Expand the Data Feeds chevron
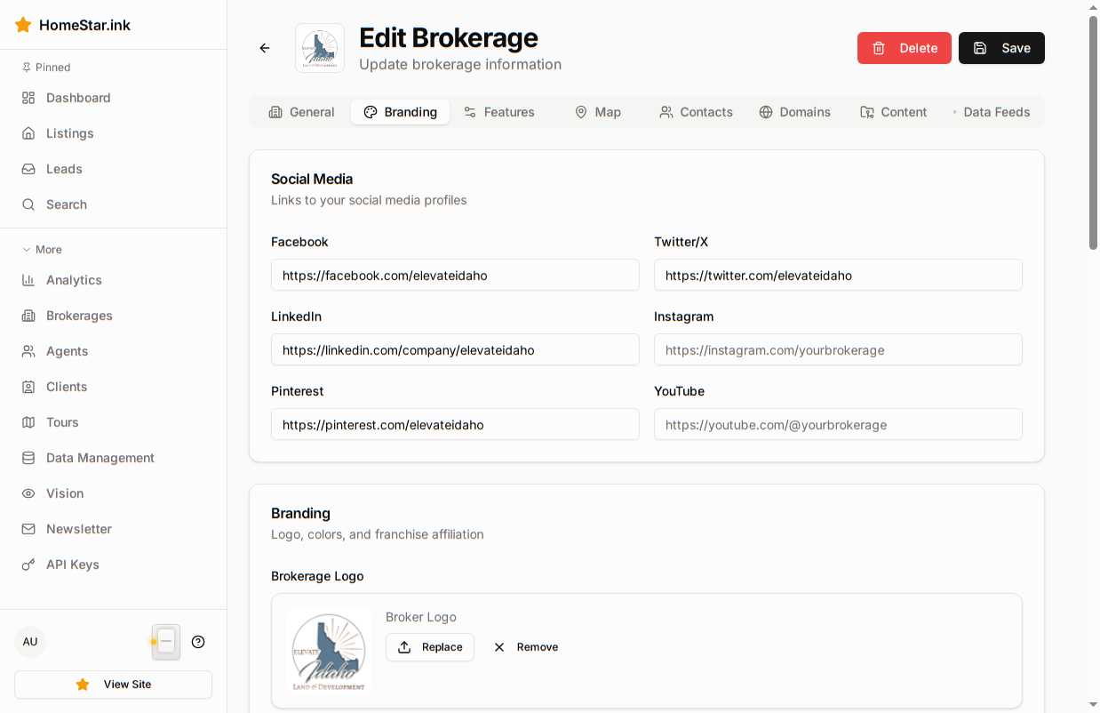This screenshot has height=713, width=1100. (x=954, y=112)
